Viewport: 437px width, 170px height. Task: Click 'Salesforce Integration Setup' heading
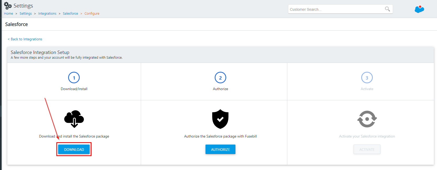tap(40, 52)
